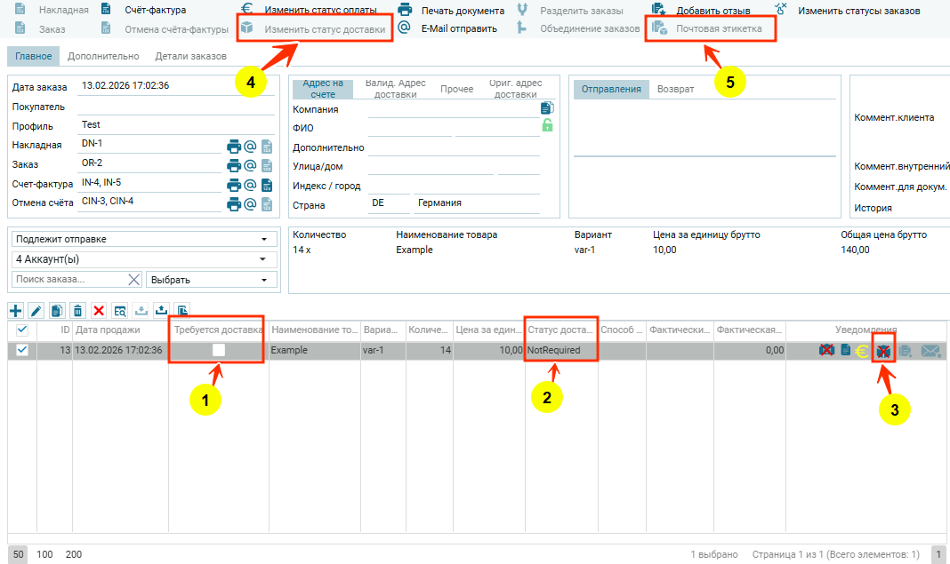Click the pencil edit icon in grid toolbar
Viewport: 950px width, 564px height.
[36, 310]
